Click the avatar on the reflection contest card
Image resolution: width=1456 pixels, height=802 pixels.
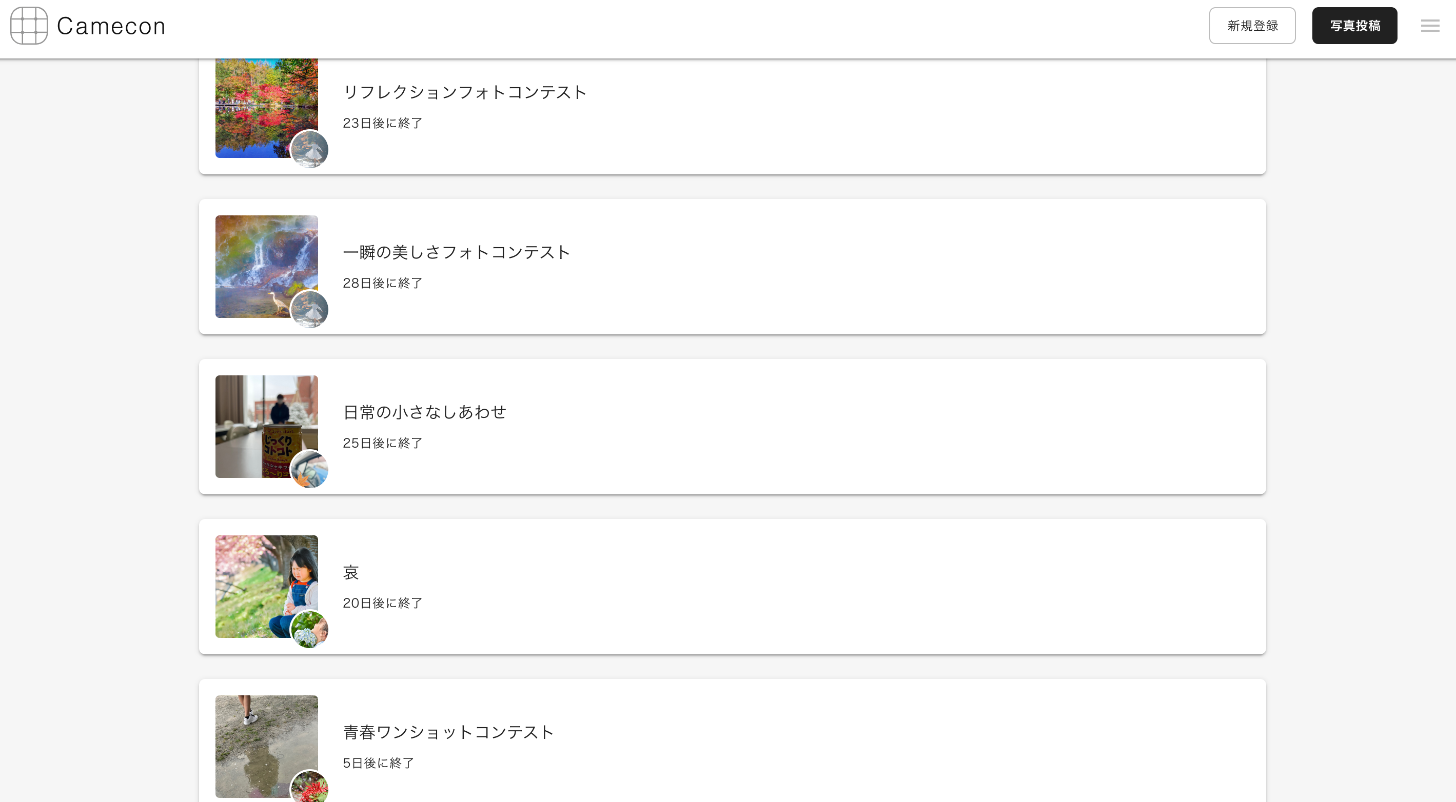(x=309, y=150)
